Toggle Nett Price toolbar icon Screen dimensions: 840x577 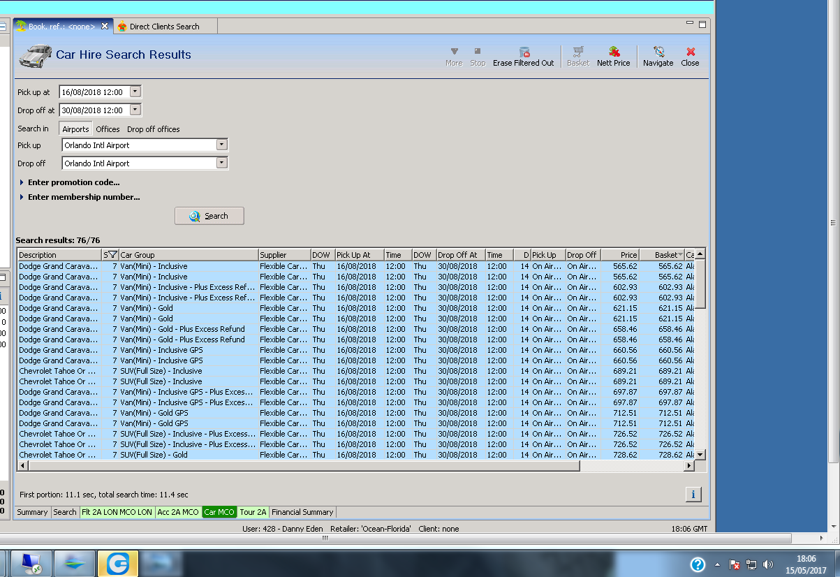(x=614, y=52)
